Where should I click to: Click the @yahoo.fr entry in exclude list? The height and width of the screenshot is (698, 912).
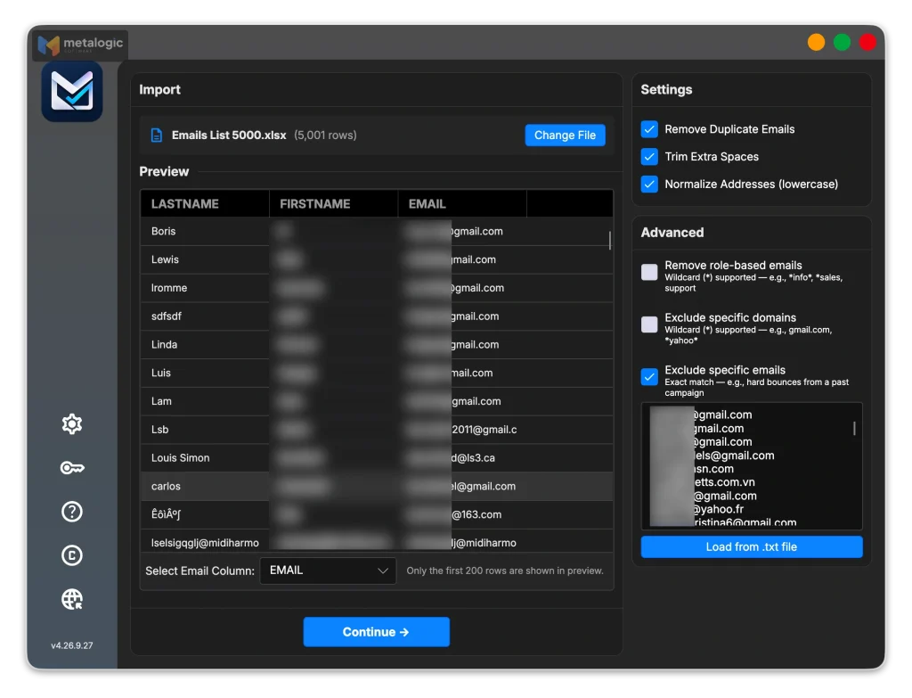[x=719, y=509]
